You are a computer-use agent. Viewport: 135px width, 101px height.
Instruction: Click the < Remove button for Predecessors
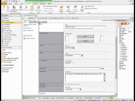click(x=85, y=41)
